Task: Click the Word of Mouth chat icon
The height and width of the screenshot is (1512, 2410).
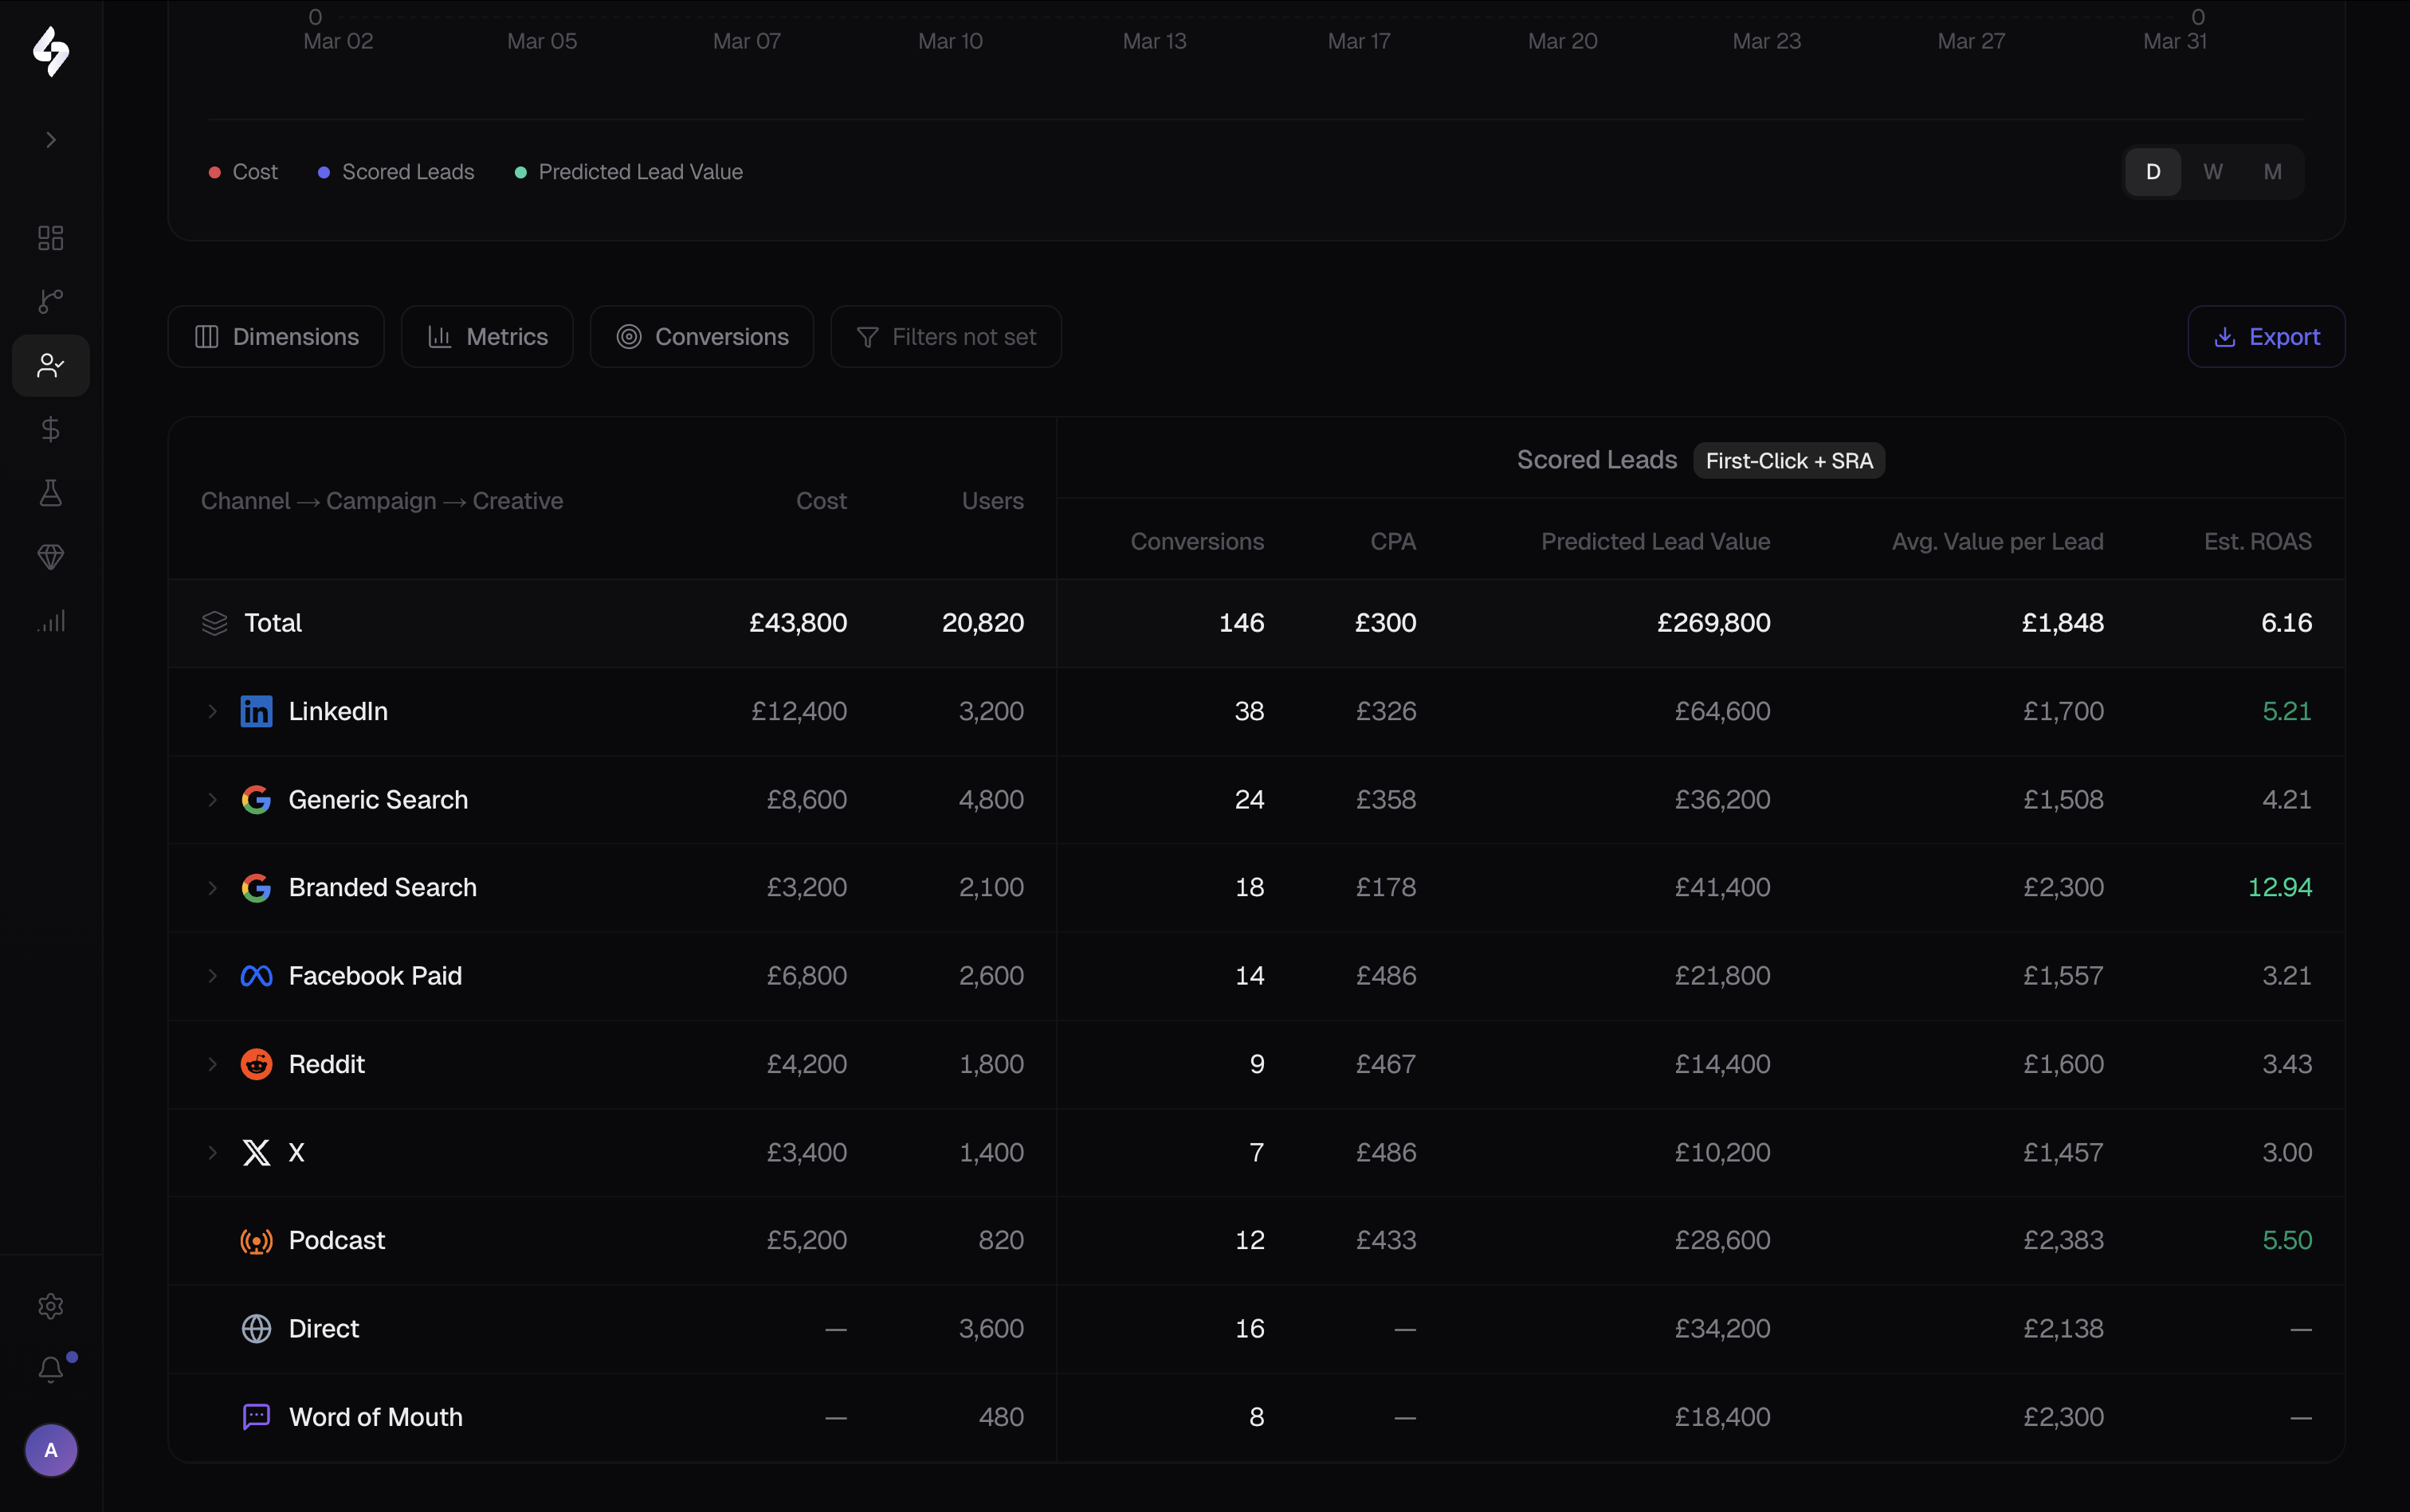Action: point(257,1417)
